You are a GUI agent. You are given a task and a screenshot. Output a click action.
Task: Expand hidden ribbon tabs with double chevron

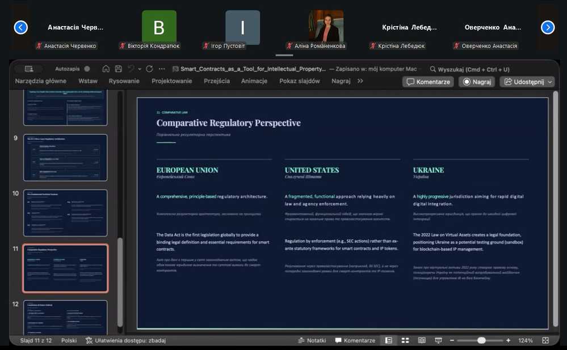point(360,81)
